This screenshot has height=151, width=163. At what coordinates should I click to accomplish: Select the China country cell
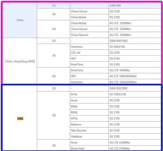point(20,20)
